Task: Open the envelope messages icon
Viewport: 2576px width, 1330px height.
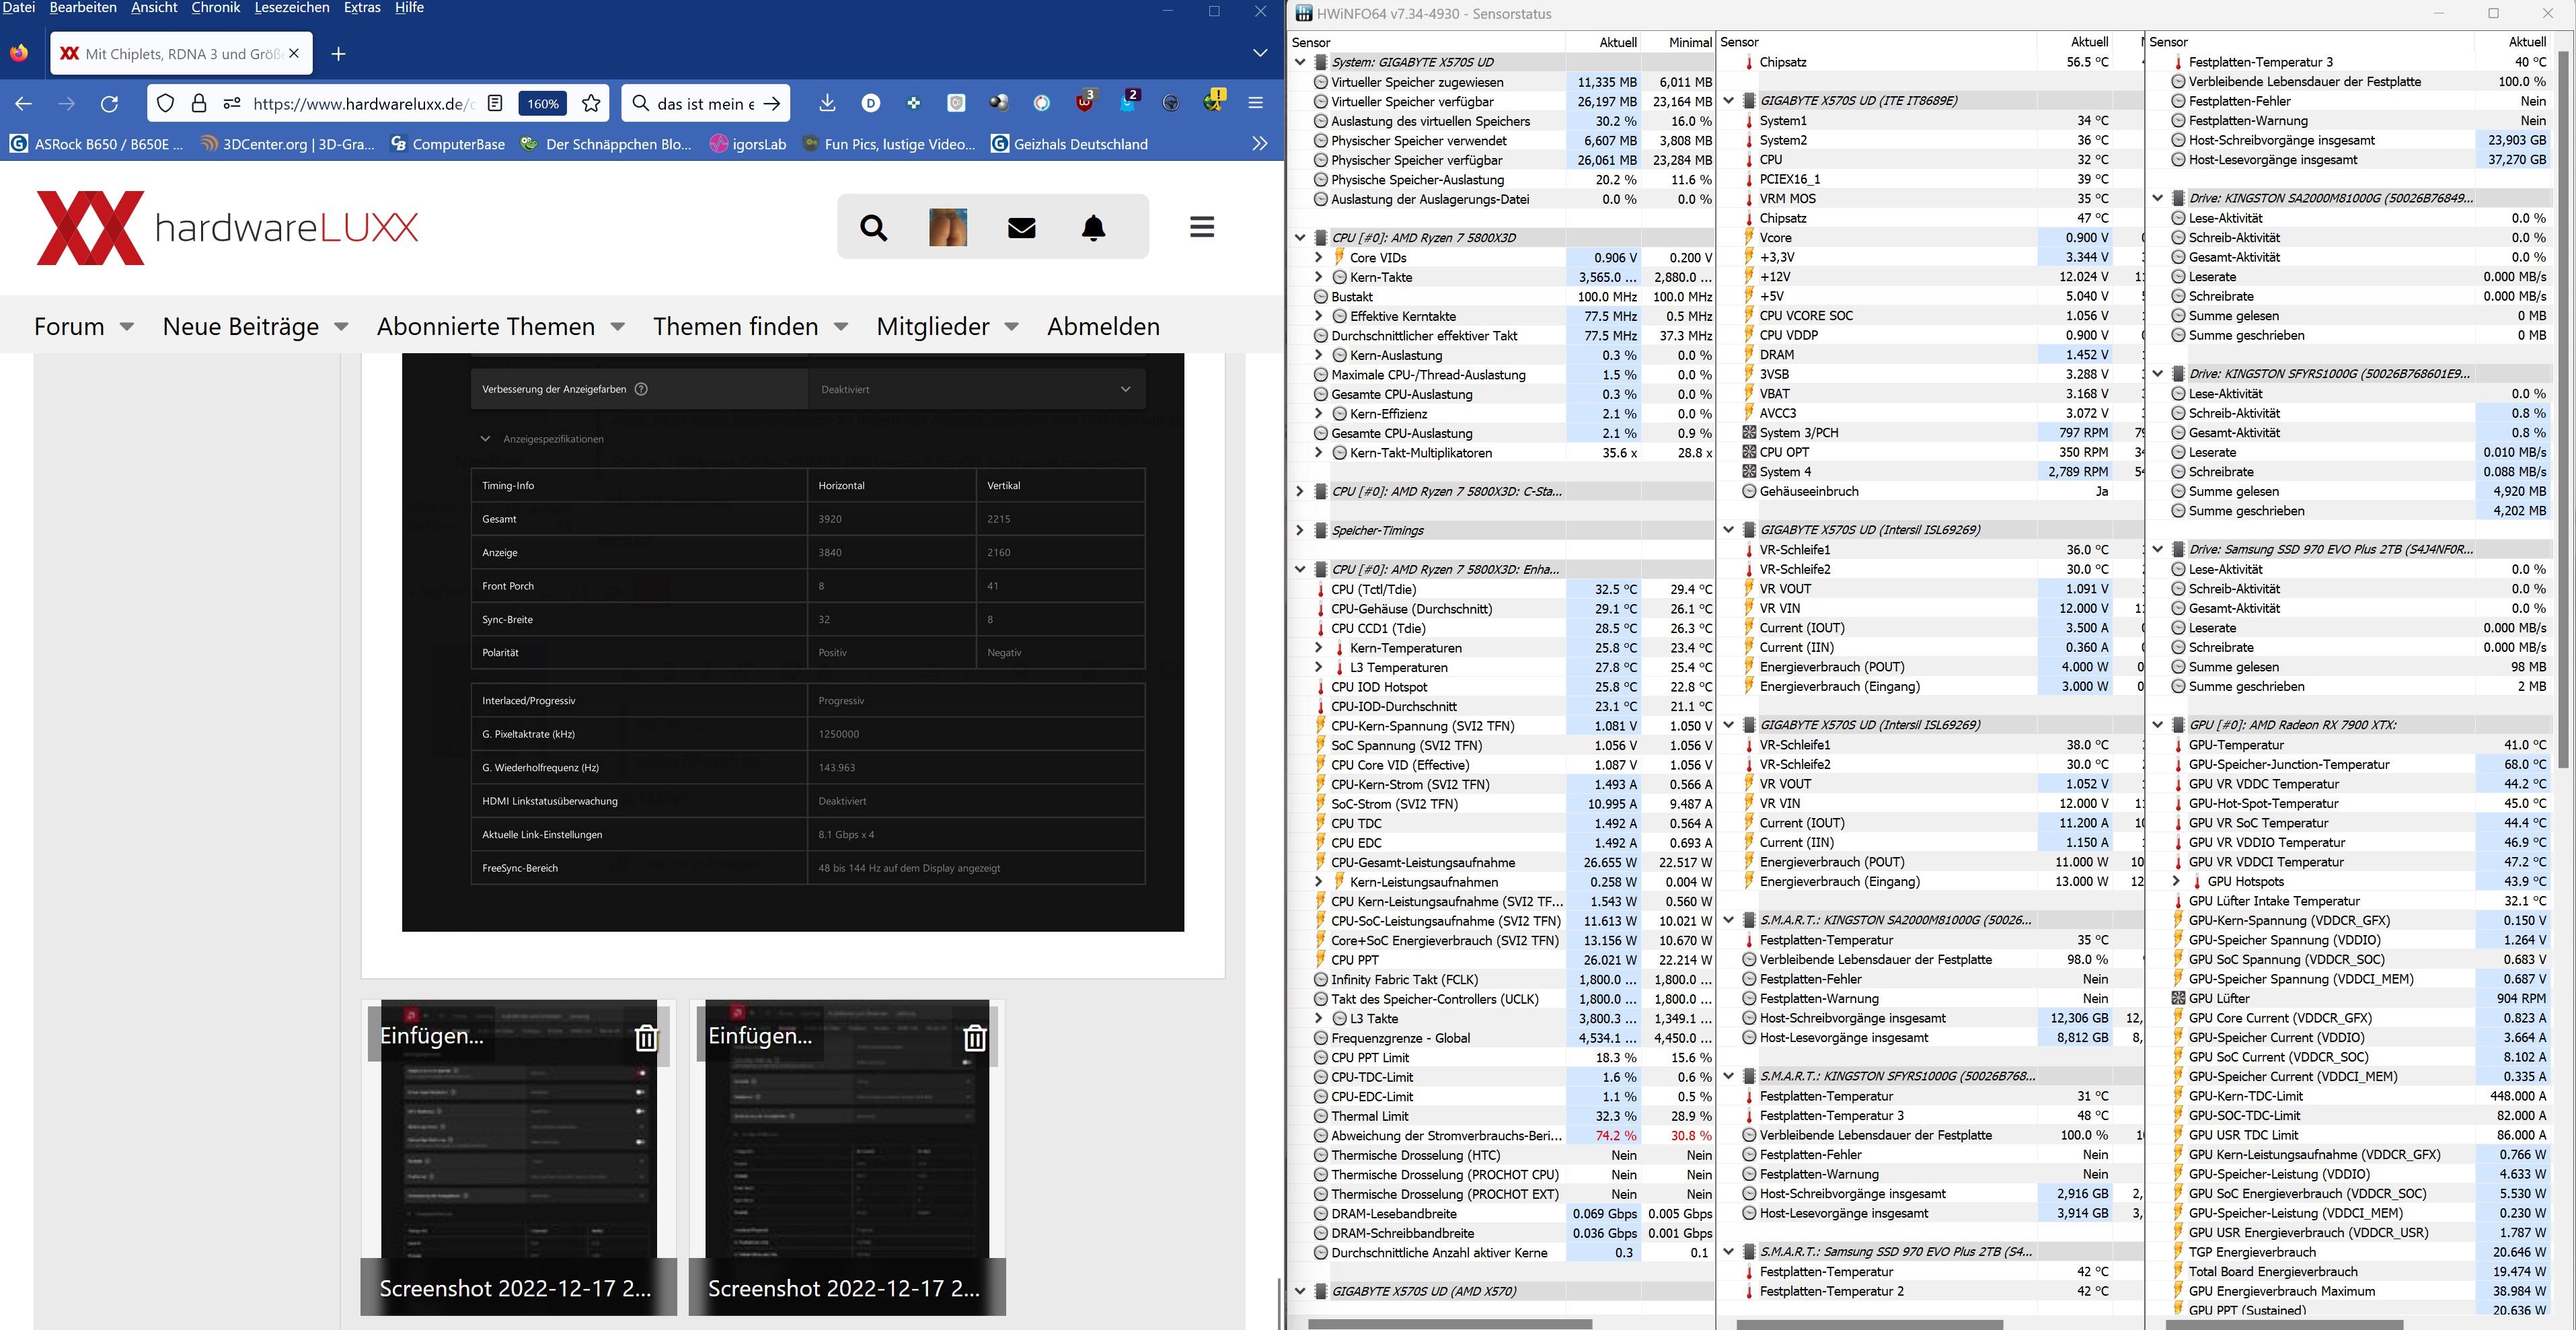Action: point(1021,228)
